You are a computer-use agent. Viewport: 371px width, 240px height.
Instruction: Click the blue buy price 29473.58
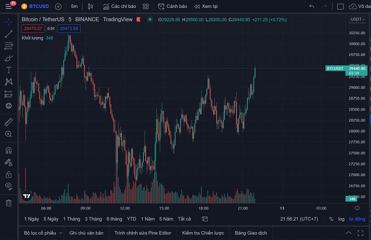tap(69, 29)
